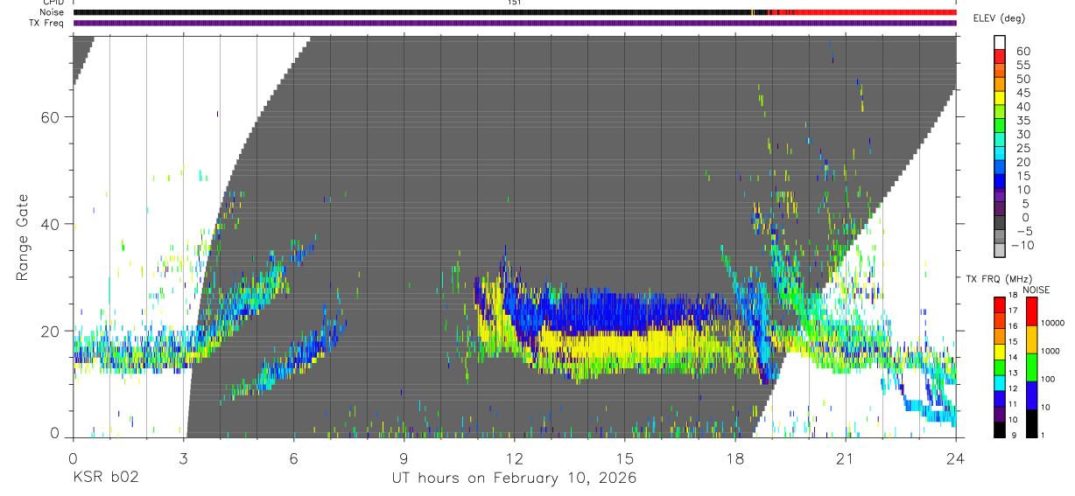Pick the light gray bottom ELEV colorbar segment
This screenshot has height=496, width=1075.
[1000, 250]
